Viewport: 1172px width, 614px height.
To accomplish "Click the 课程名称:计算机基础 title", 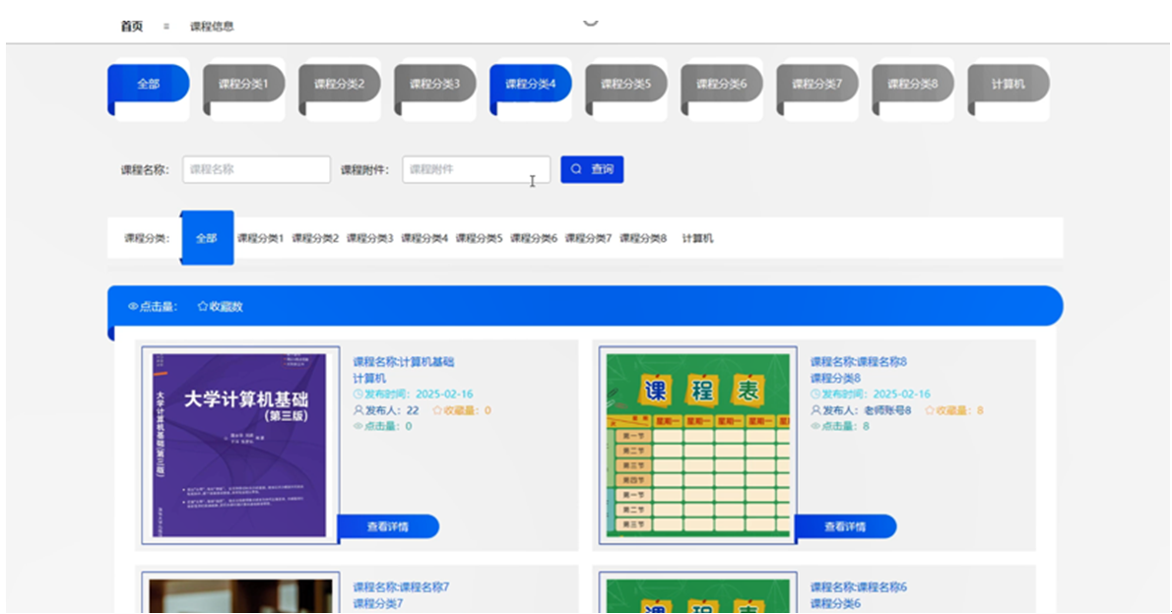I will pyautogui.click(x=403, y=361).
